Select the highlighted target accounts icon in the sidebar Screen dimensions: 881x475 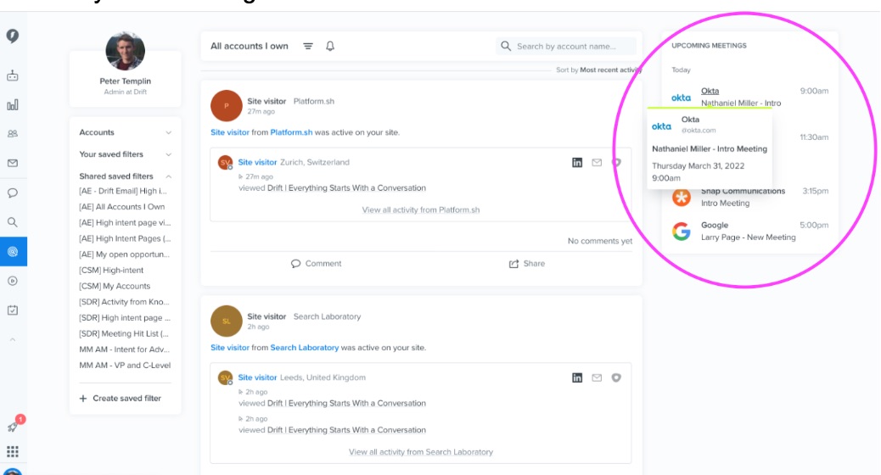coord(13,252)
